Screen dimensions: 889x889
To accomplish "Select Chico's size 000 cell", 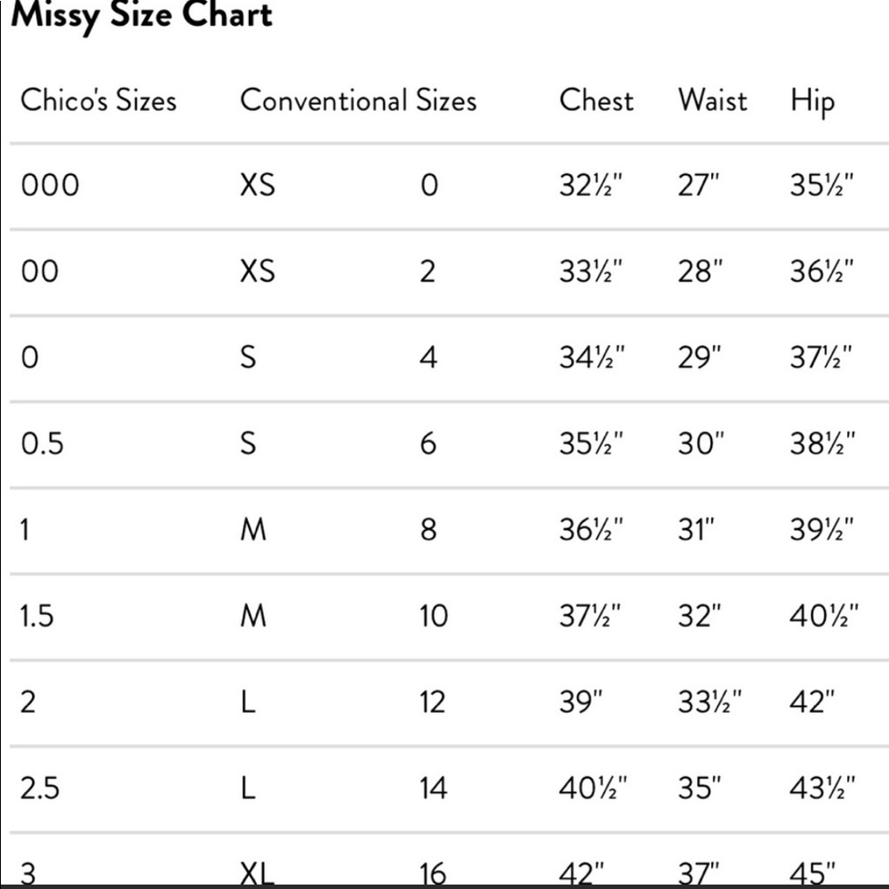I will (50, 185).
